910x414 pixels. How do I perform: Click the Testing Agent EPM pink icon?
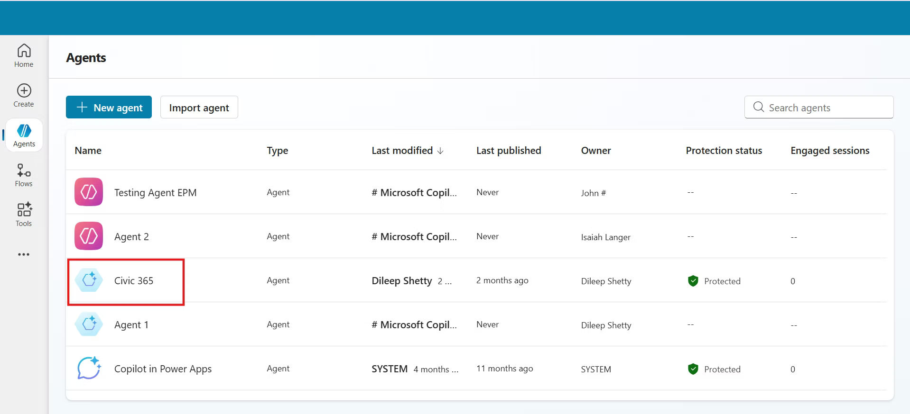tap(89, 192)
